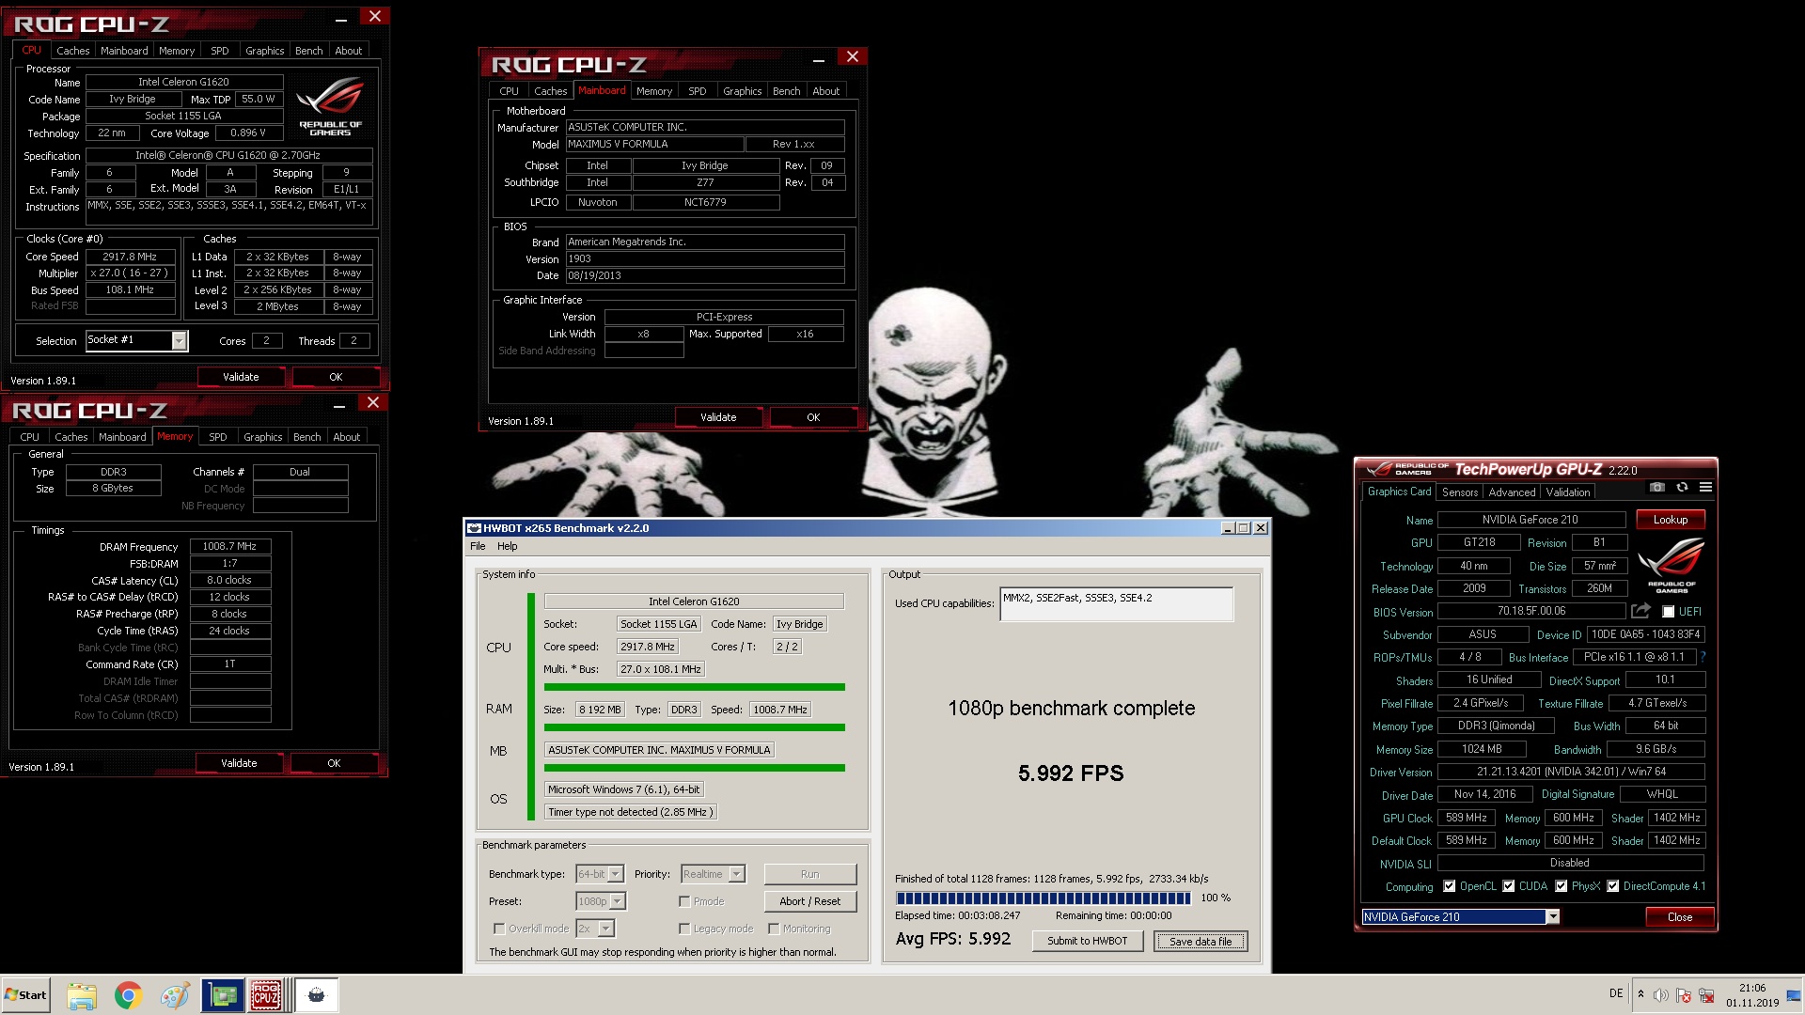Open the GPU-Z hamburger menu

[1705, 487]
